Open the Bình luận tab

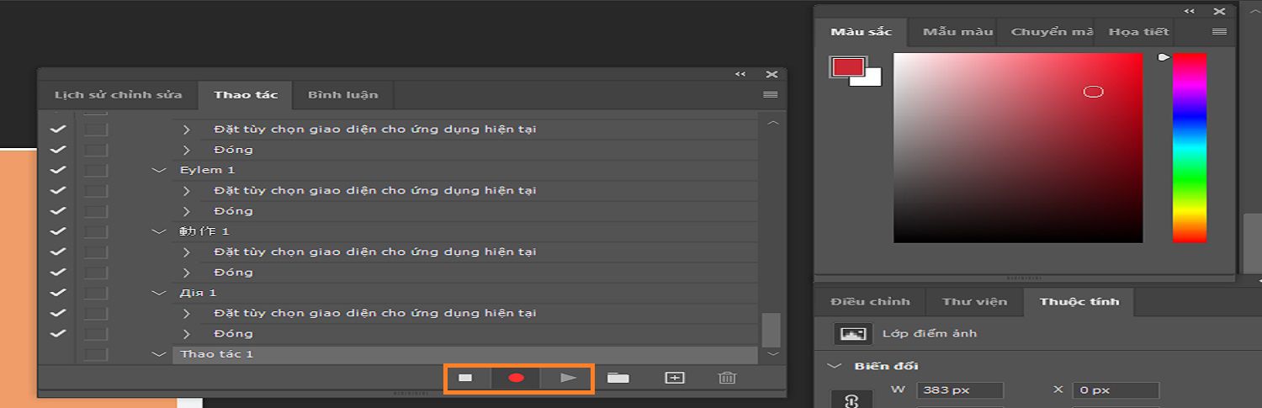pos(342,95)
